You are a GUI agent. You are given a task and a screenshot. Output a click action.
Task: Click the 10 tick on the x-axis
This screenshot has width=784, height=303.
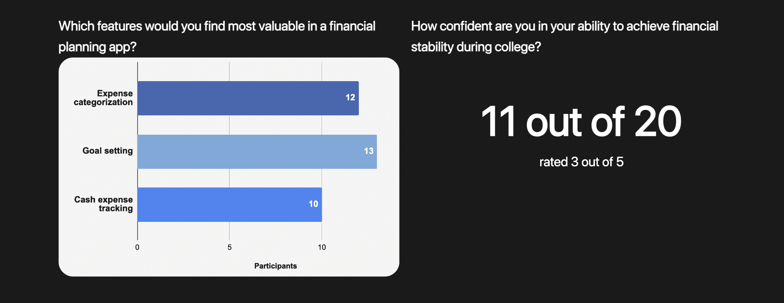[322, 247]
